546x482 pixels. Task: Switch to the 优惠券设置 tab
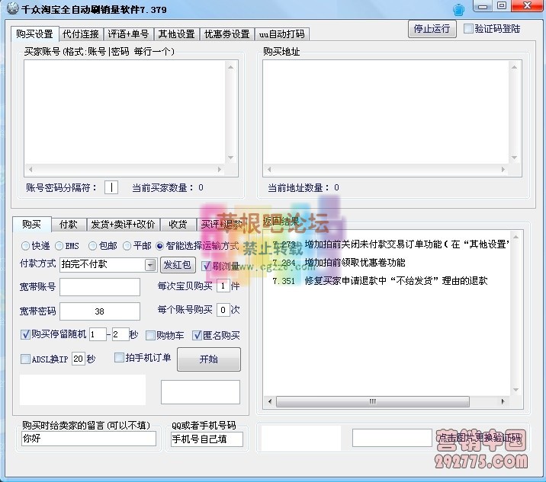pyautogui.click(x=227, y=34)
